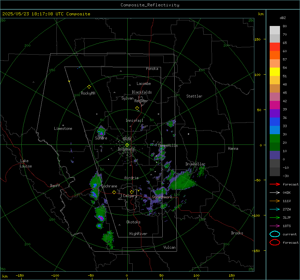Click the Strathmore city label
300x280 pixels.
tap(162, 197)
